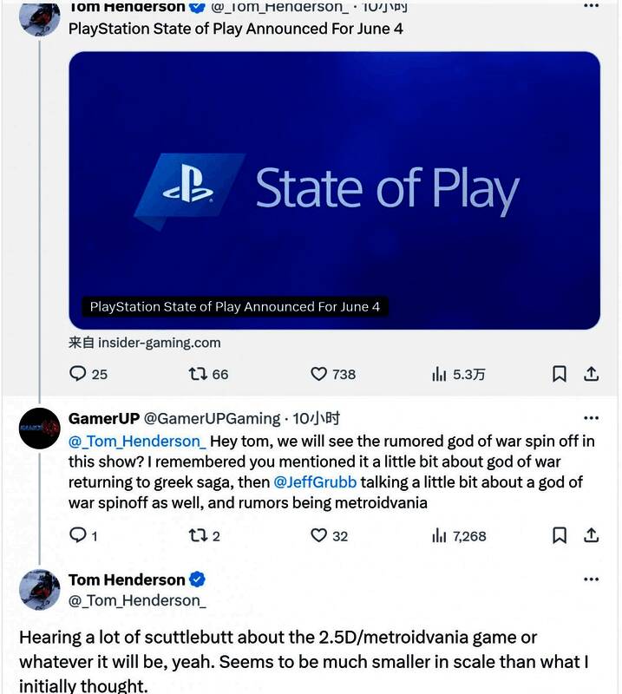This screenshot has width=622, height=694.
Task: Open more options on Tom Henderson's reply
Action: click(591, 579)
